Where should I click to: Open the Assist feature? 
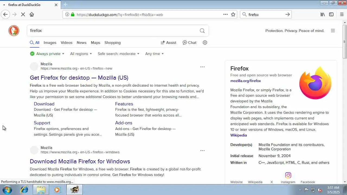coord(168,43)
